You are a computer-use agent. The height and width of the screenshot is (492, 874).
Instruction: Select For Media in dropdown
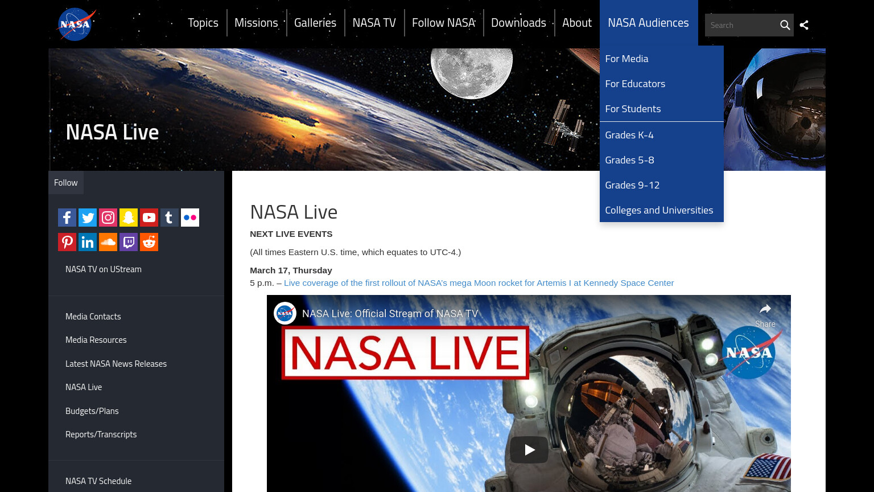[x=661, y=59]
